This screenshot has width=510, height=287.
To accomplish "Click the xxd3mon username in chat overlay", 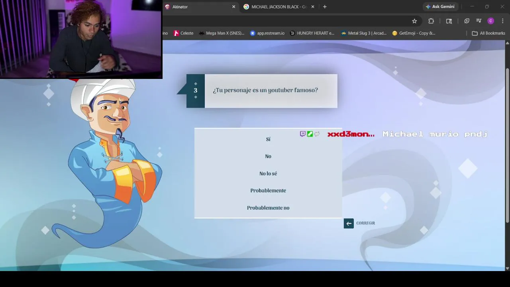I will (x=351, y=134).
